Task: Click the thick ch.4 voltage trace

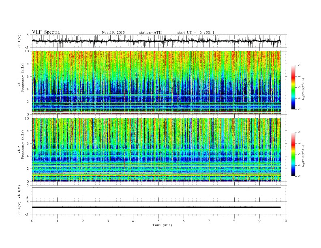Action: click(156, 207)
